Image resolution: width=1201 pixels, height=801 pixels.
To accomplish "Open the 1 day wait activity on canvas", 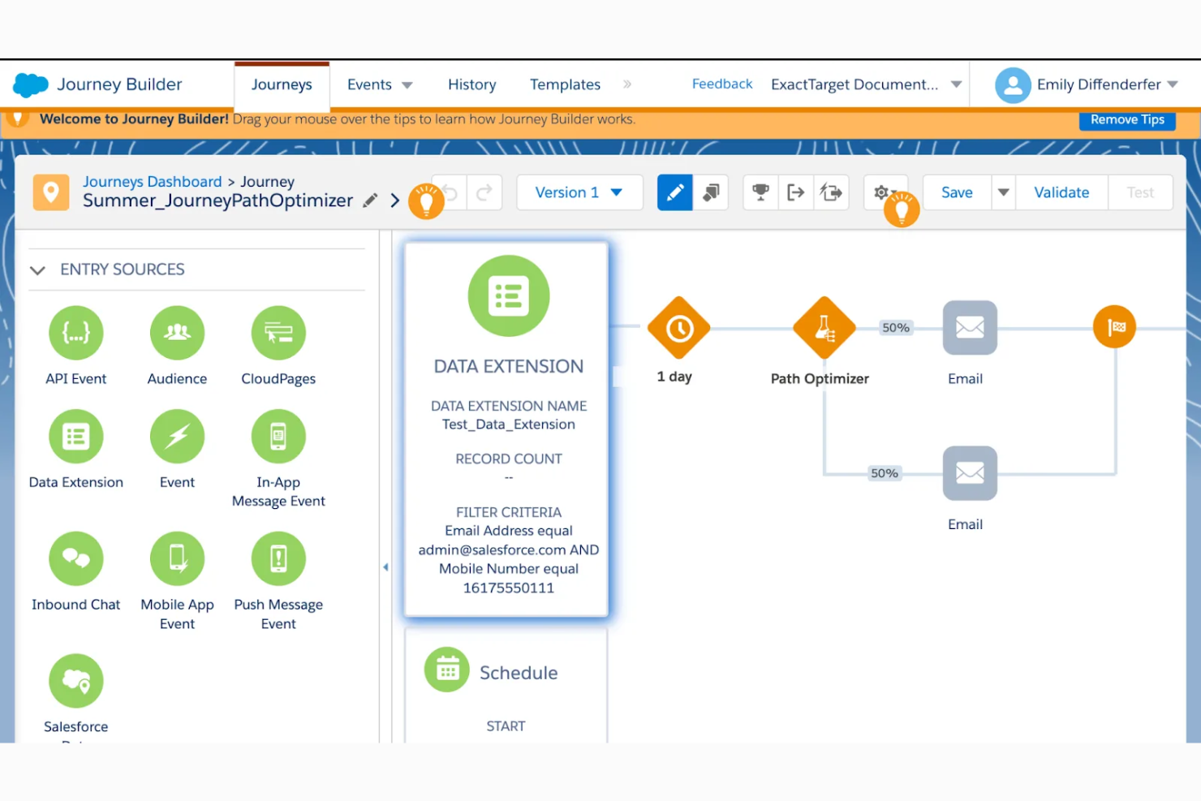I will (x=679, y=328).
